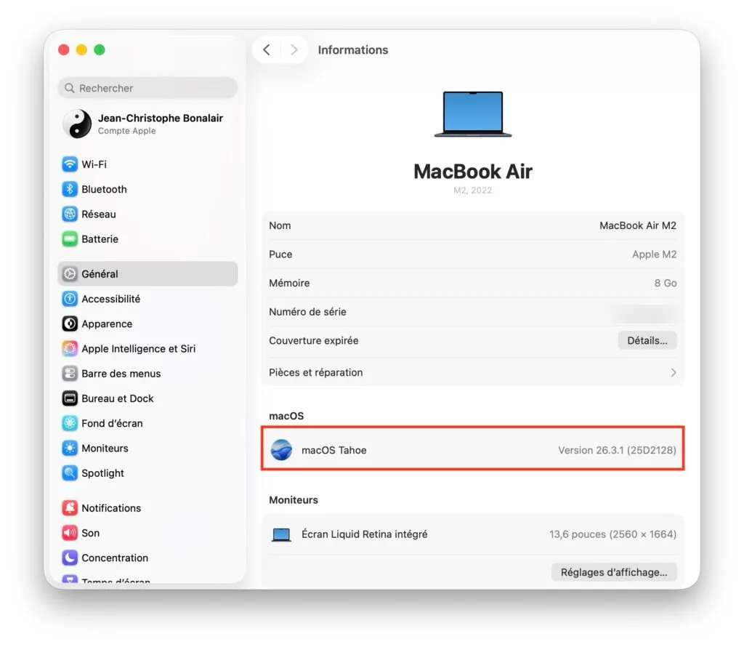Click the green zoom window button
Image resolution: width=744 pixels, height=647 pixels.
point(100,50)
